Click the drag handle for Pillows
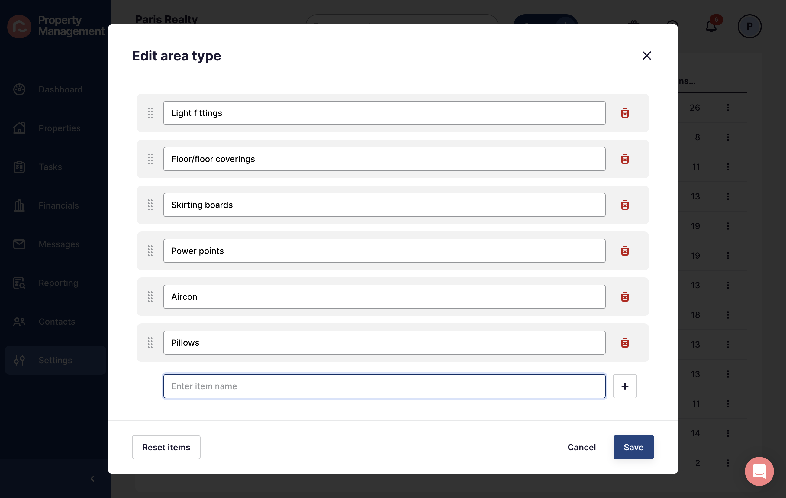 coord(150,343)
